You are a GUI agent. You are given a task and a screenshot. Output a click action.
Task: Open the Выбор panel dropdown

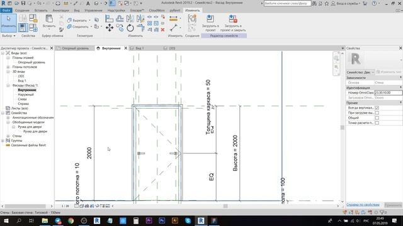(x=9, y=36)
